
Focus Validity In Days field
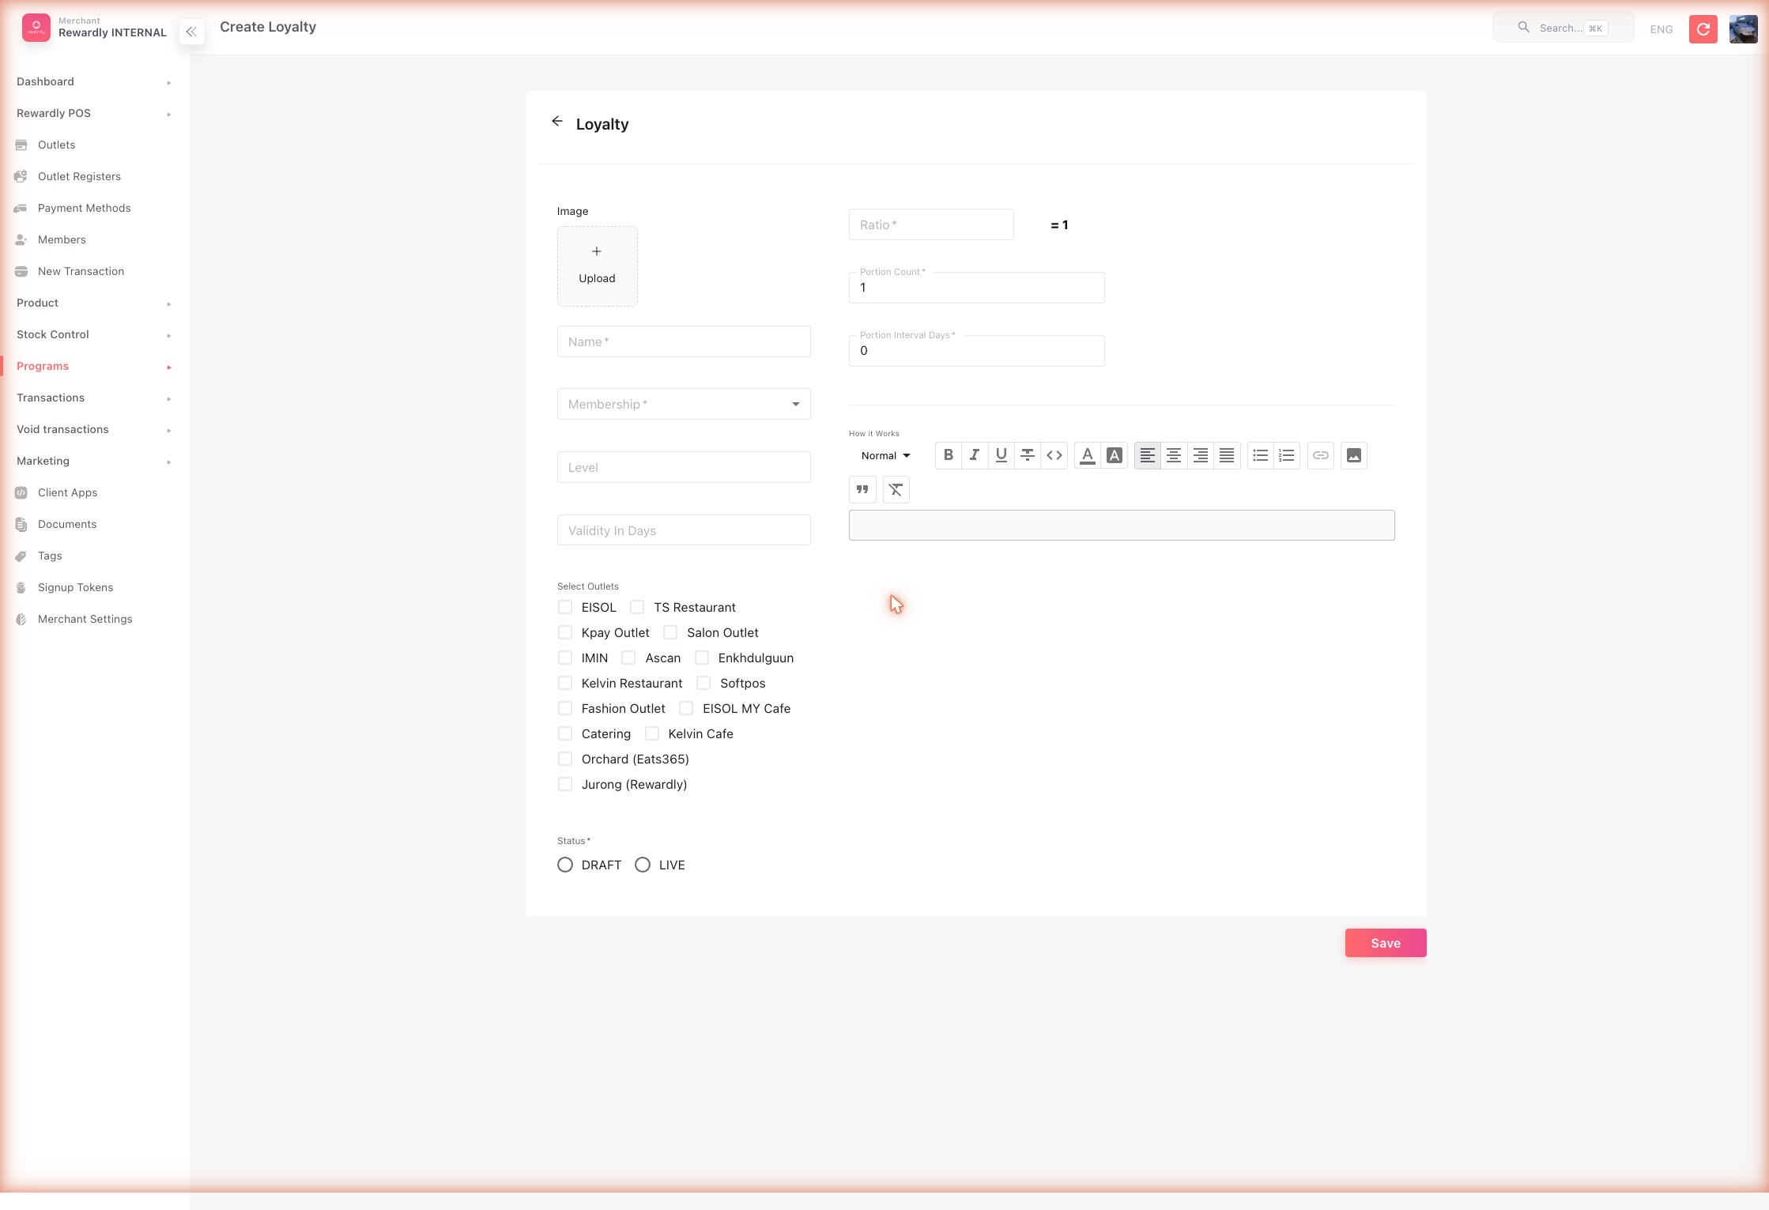point(684,530)
